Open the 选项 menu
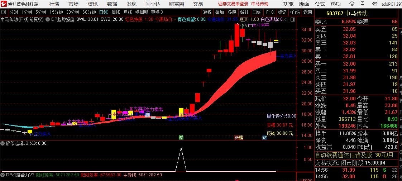 coord(336,4)
